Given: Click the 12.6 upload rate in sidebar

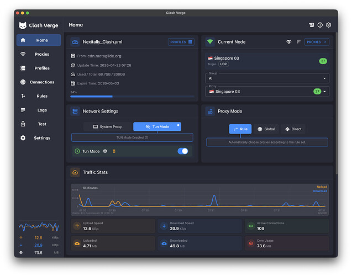Looking at the screenshot, I should 38,238.
